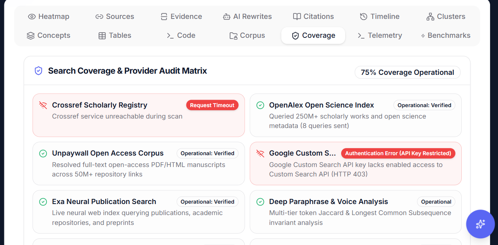Select the OpenAlex Open Science Index title

click(321, 105)
